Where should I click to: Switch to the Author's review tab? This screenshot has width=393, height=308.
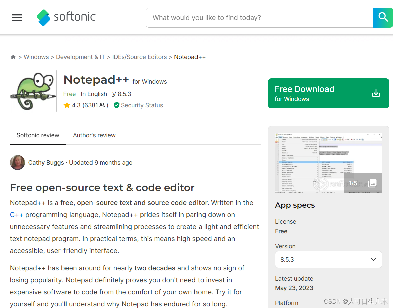[94, 135]
